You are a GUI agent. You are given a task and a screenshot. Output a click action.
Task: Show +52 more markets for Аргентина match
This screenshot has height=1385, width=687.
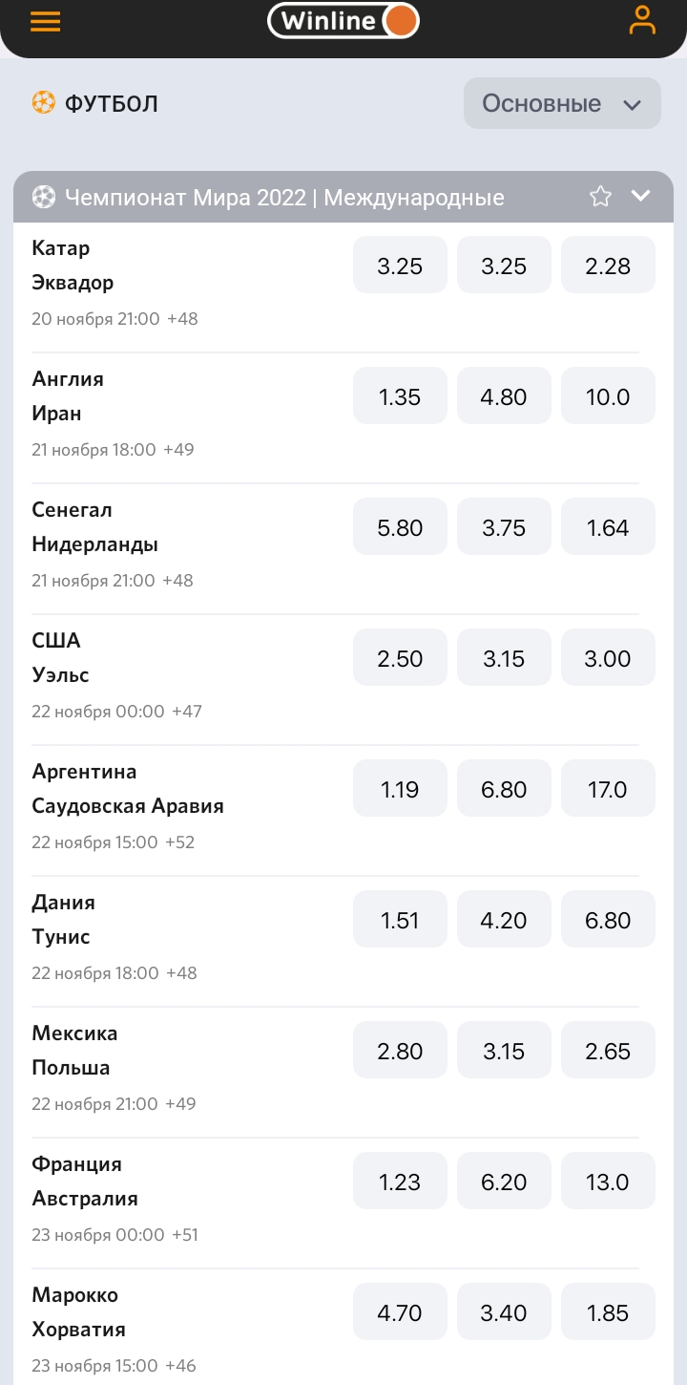tap(180, 842)
